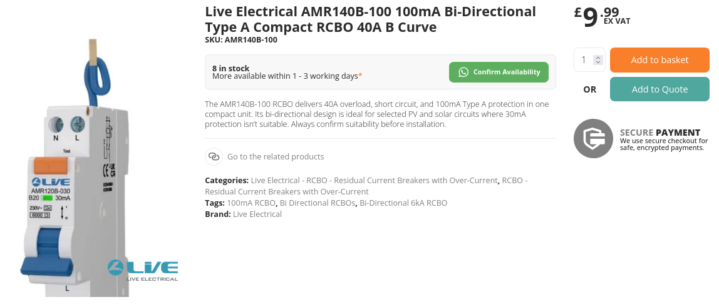This screenshot has height=307, width=719.
Task: Add the RCBO to basket
Action: 660,60
